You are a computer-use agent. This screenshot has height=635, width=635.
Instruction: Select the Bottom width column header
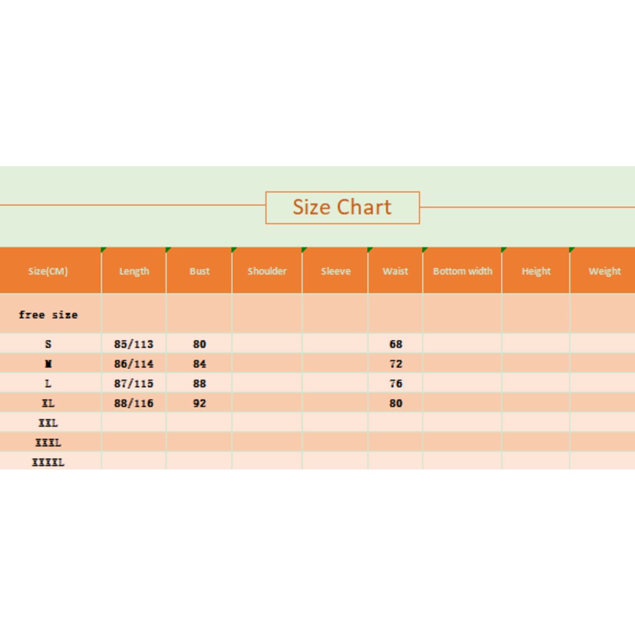coord(463,271)
